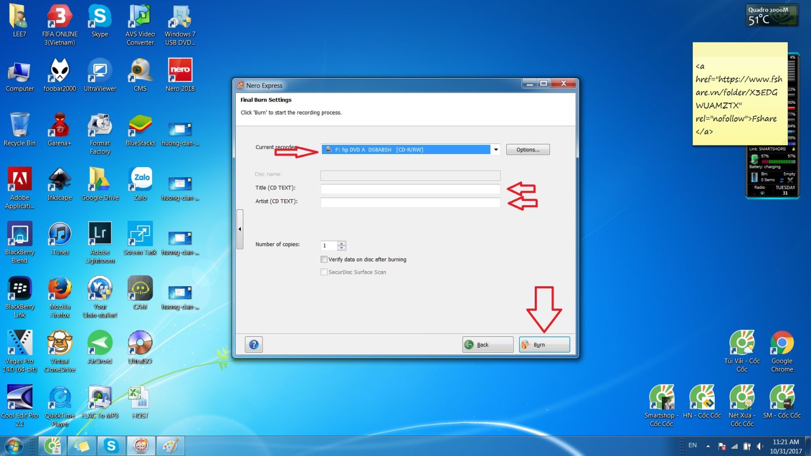The width and height of the screenshot is (811, 456).
Task: Select the UltraISO desktop icon
Action: [x=140, y=347]
